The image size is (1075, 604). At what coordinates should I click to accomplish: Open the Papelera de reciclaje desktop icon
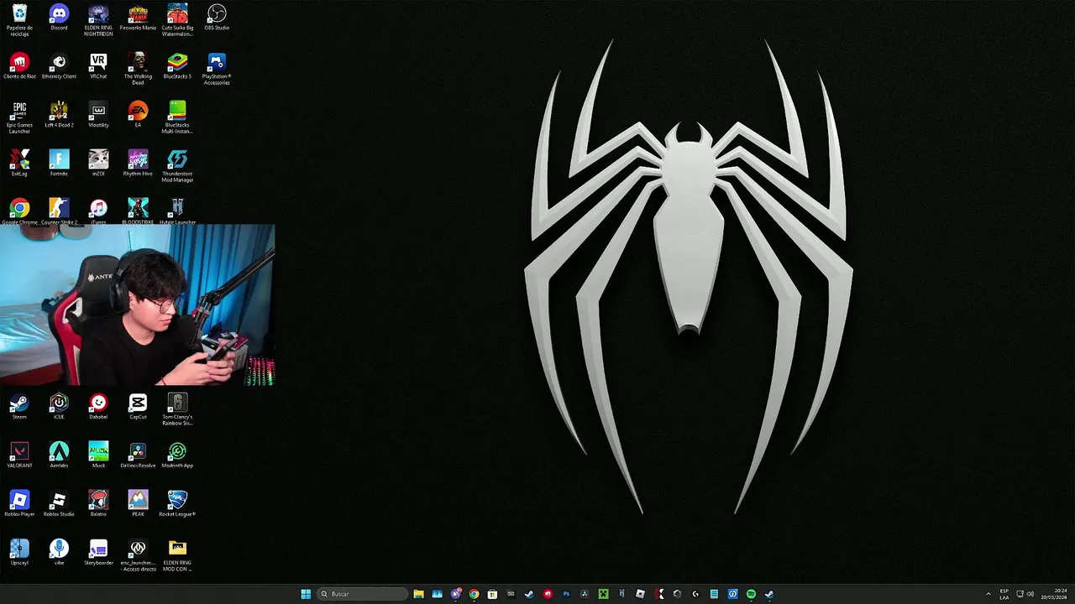19,19
